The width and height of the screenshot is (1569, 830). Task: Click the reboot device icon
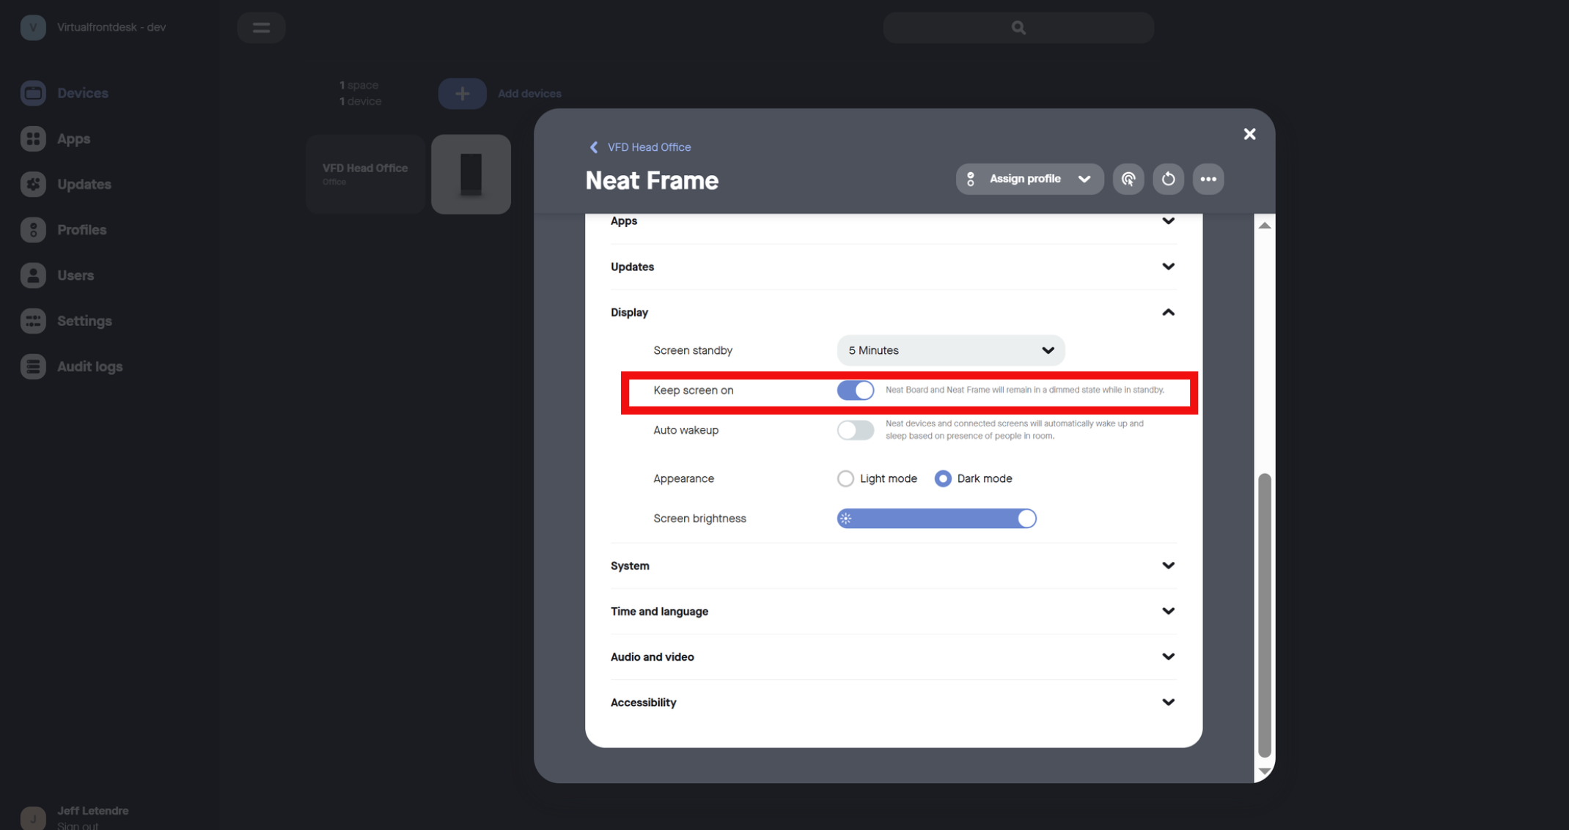tap(1168, 179)
